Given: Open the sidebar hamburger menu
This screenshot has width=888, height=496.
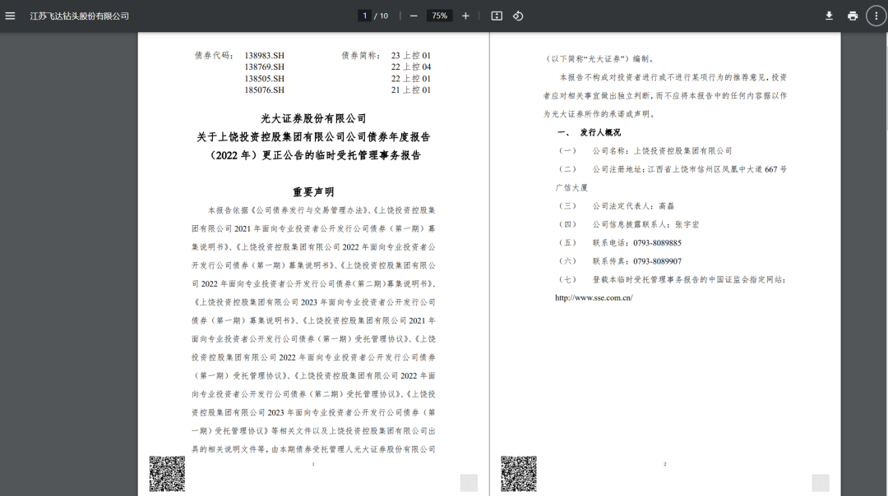Looking at the screenshot, I should coord(10,16).
